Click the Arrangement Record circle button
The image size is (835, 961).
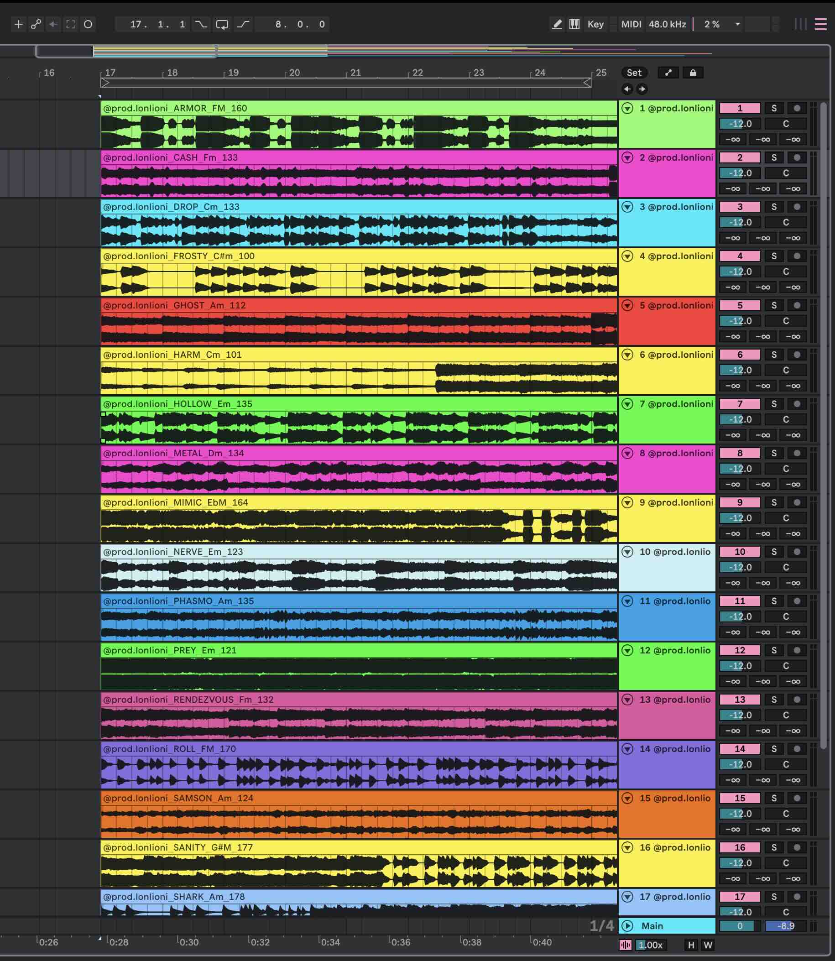[88, 24]
